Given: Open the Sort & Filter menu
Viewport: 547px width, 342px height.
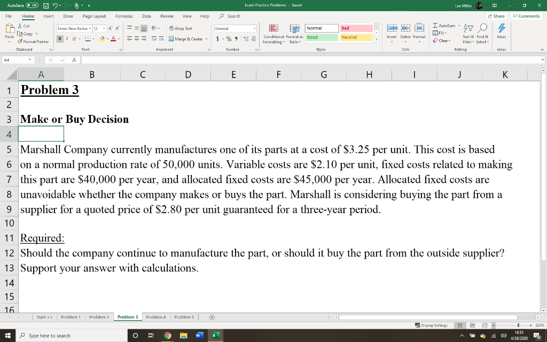Looking at the screenshot, I should point(469,34).
